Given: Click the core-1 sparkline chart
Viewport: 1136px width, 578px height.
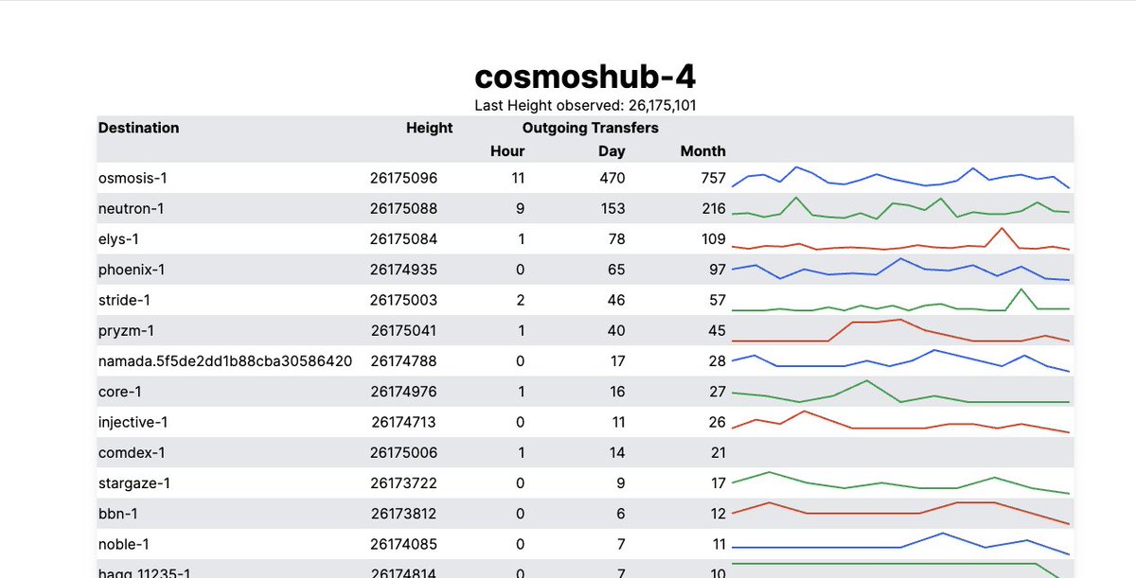Looking at the screenshot, I should [x=900, y=391].
